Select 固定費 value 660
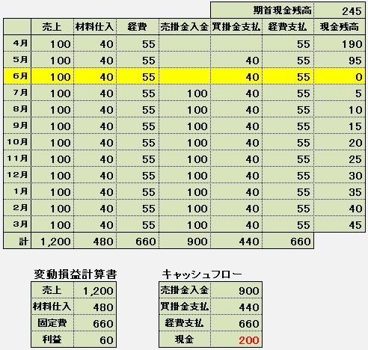368x350 pixels. pyautogui.click(x=95, y=323)
